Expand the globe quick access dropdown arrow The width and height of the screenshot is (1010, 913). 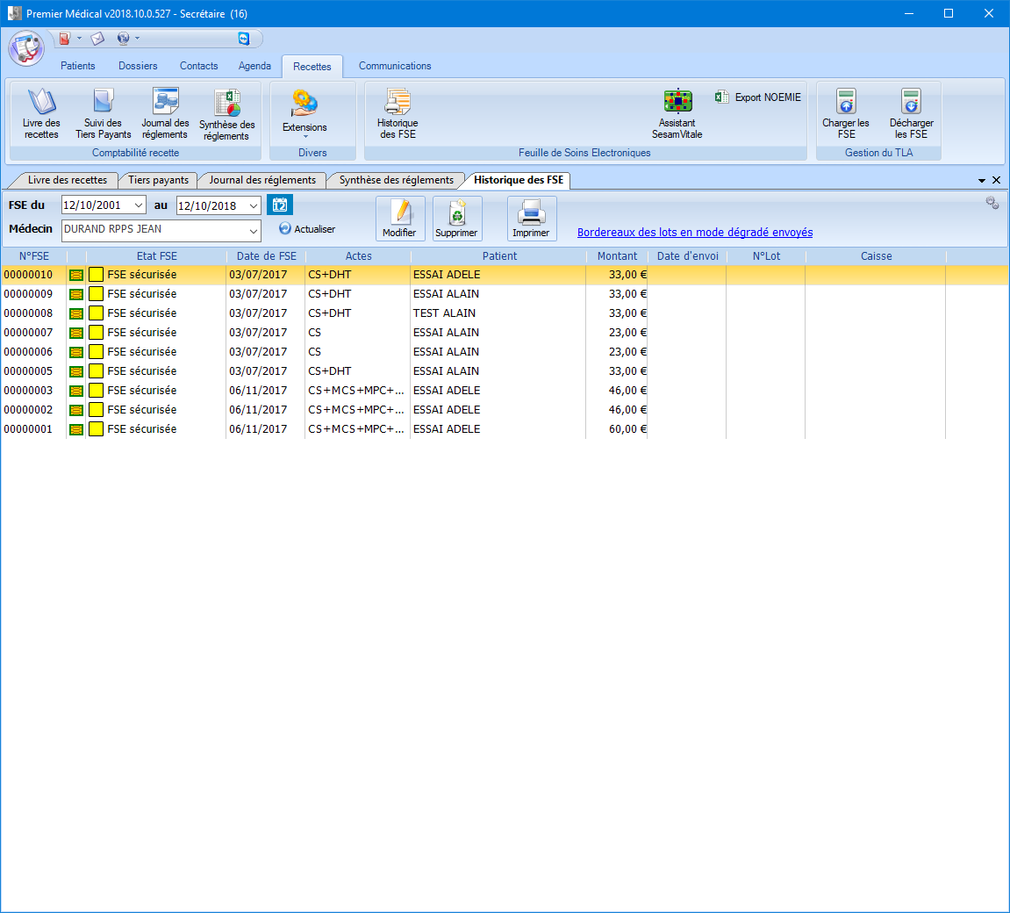point(137,39)
